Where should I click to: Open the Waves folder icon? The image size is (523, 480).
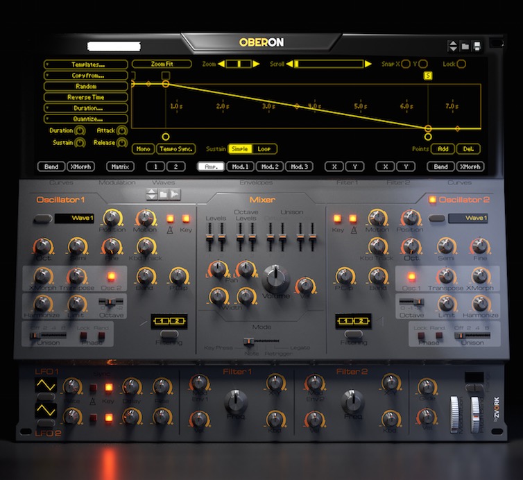point(163,194)
